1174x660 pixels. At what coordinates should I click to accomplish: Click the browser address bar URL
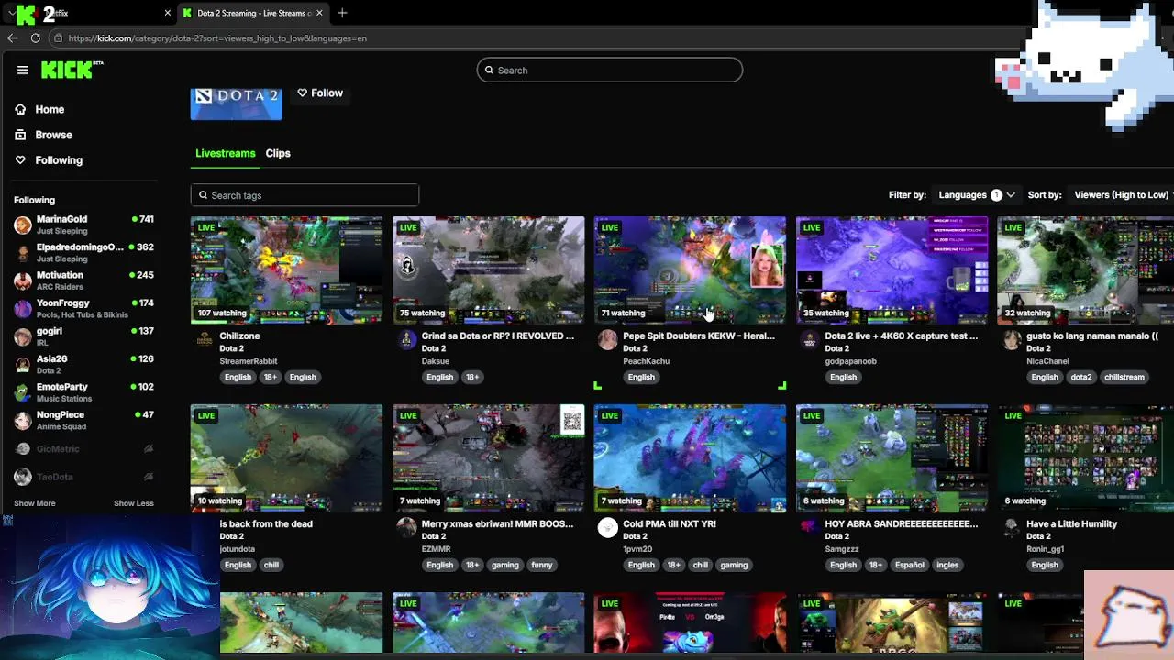click(x=217, y=38)
